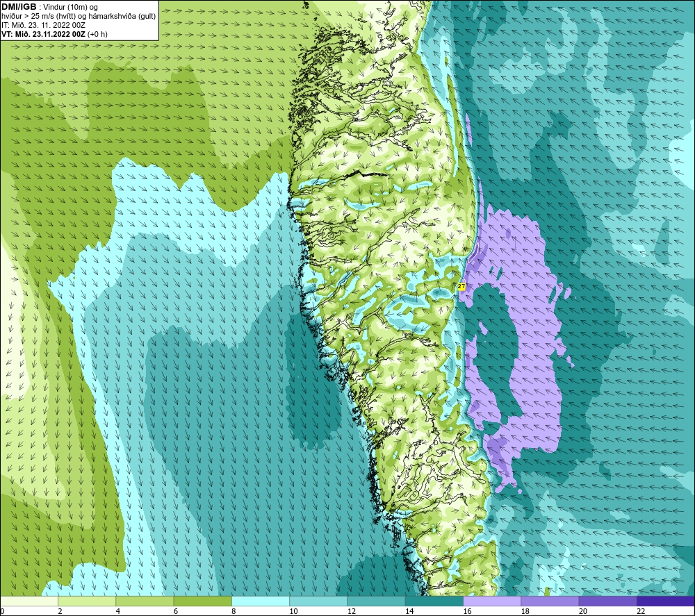Viewport: 695px width, 616px height.
Task: Click the legend value label 22
Action: point(641,611)
